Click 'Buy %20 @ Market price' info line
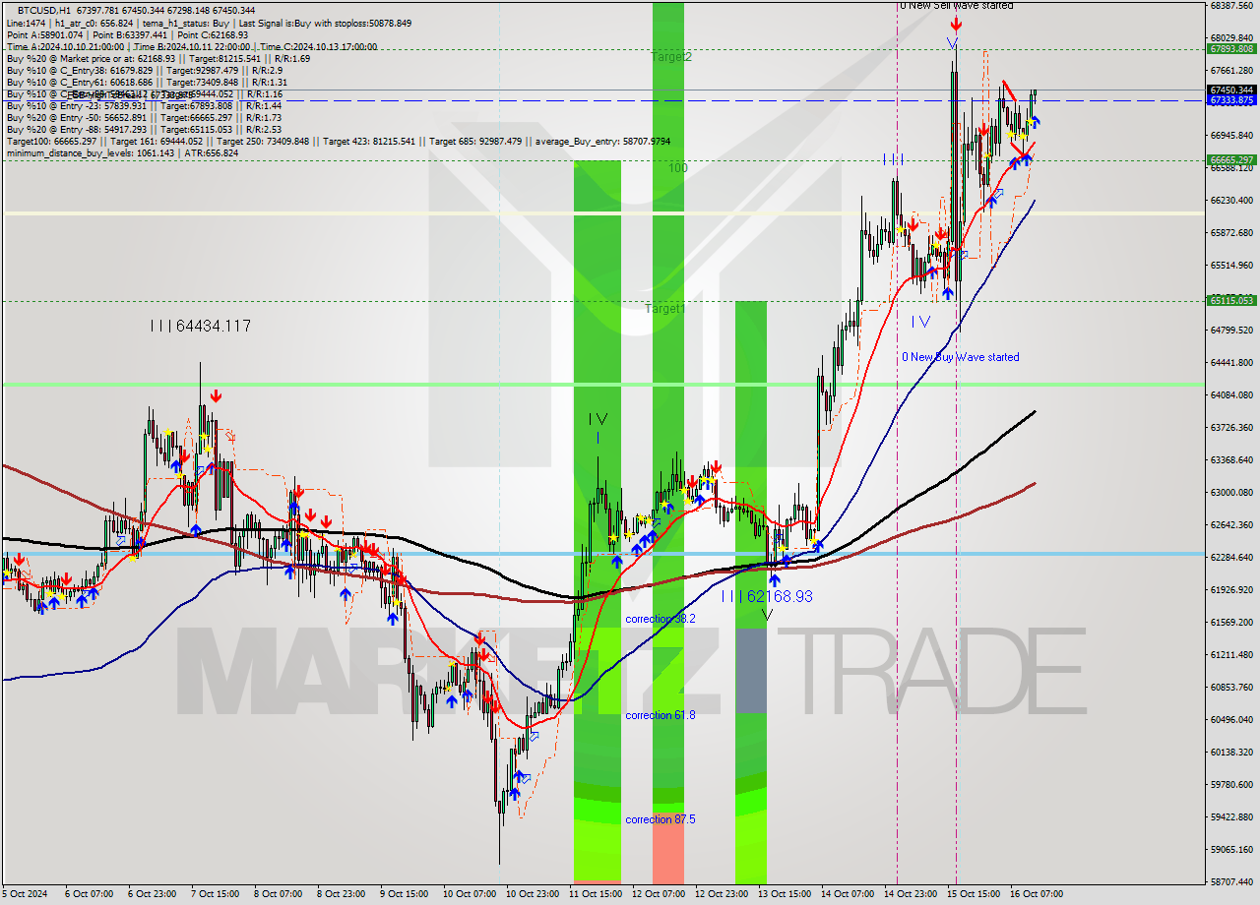Screen dimensions: 1260x905 coord(158,58)
